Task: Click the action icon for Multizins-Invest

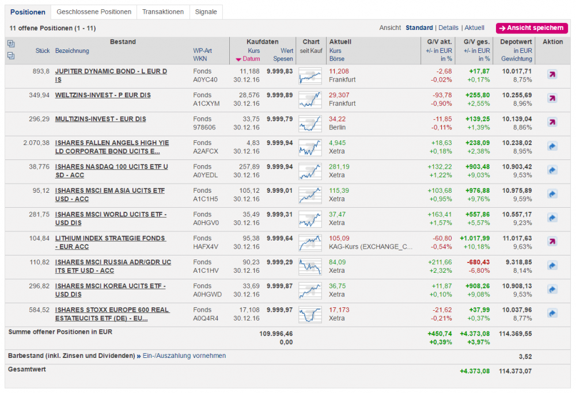Action: (552, 122)
